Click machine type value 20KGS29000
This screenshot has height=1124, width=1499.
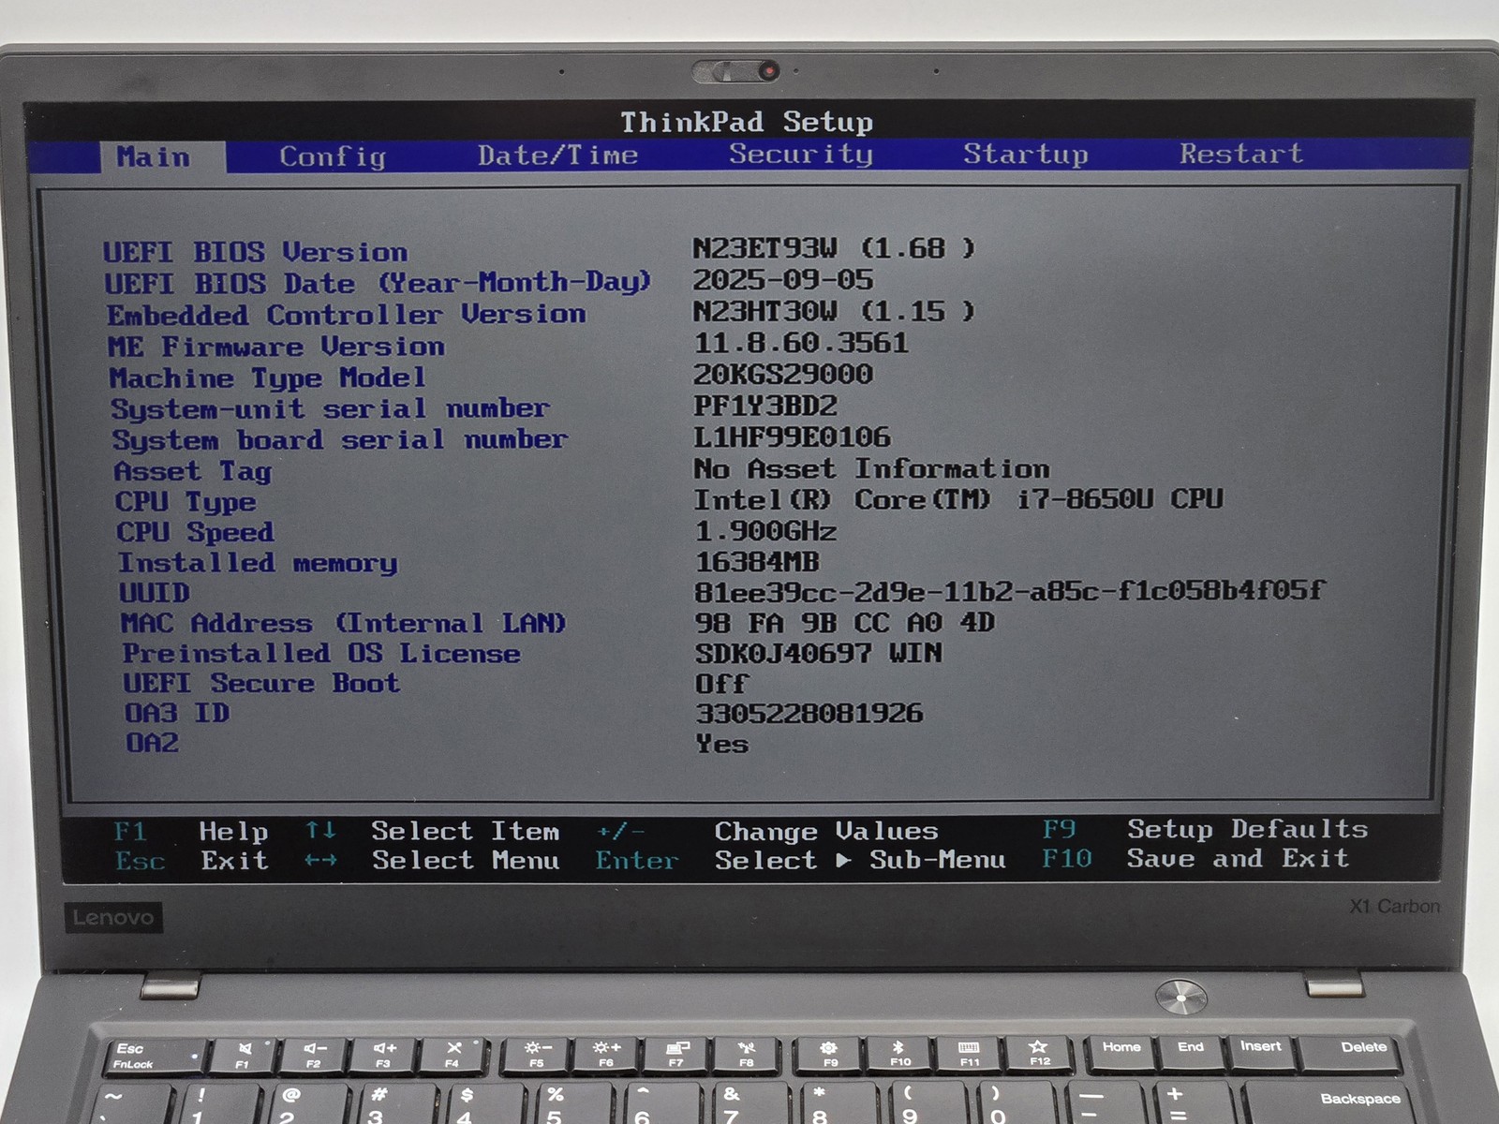coord(783,374)
